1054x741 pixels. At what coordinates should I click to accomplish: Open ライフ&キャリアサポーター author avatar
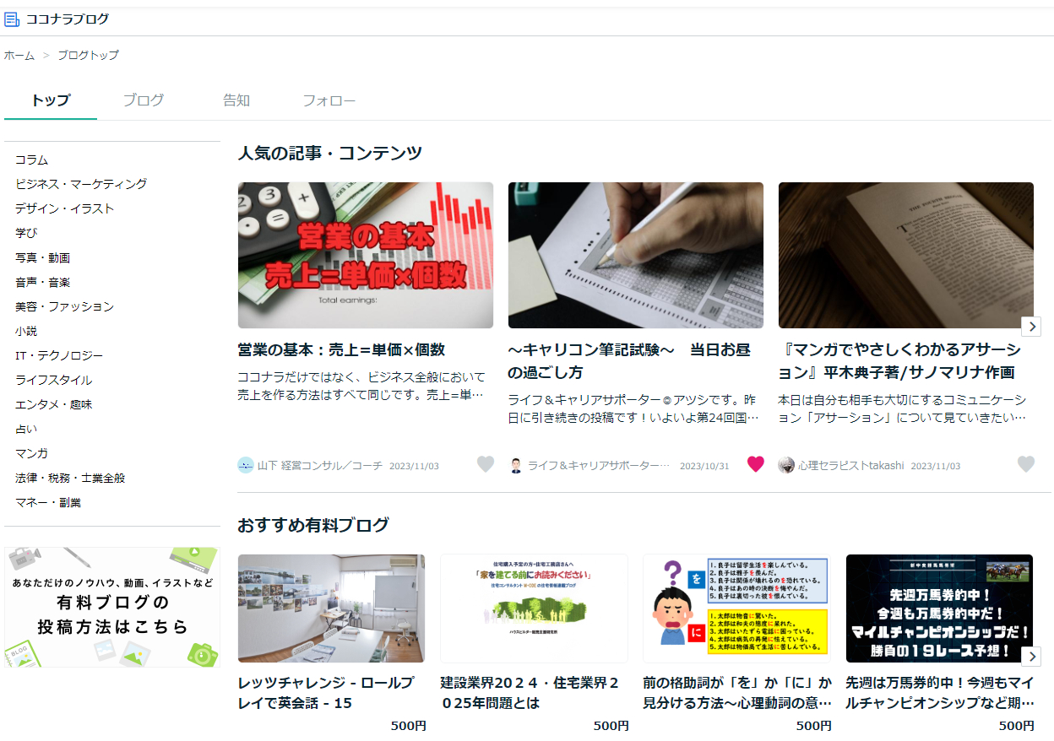click(x=516, y=465)
